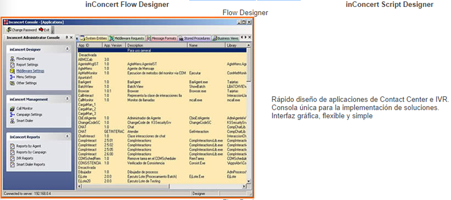Click the Smart Dialer icon

pyautogui.click(x=13, y=121)
